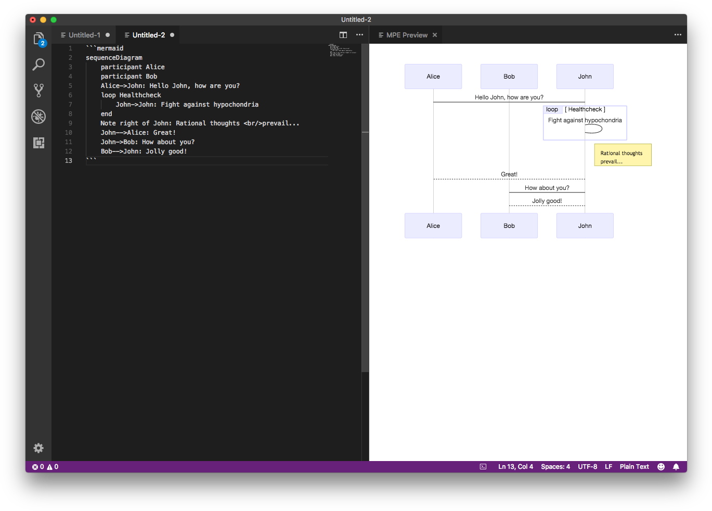Open the terminal icon in the status bar

(x=482, y=467)
